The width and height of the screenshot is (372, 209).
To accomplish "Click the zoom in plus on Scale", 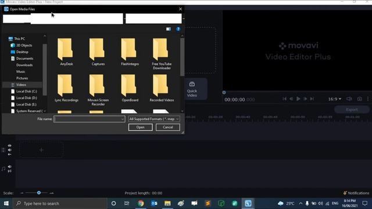I will click(52, 193).
